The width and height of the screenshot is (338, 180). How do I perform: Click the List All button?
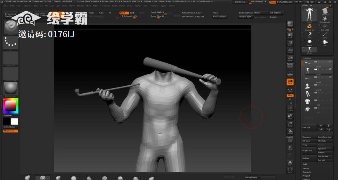309,128
